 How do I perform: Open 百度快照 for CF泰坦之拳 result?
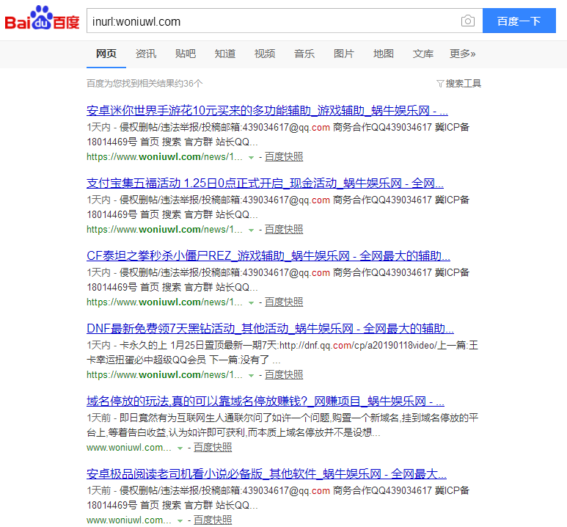(x=284, y=302)
